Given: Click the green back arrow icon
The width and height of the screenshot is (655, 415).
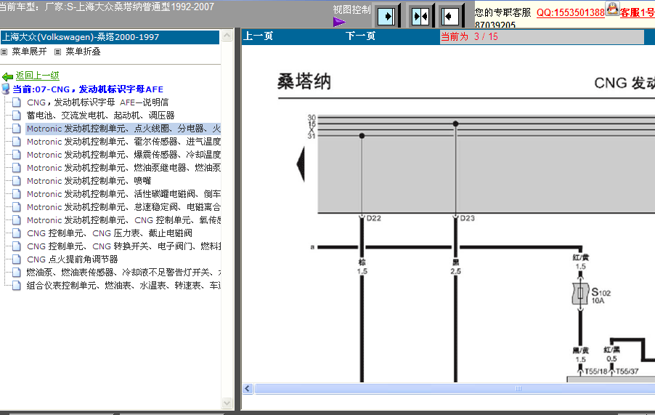Looking at the screenshot, I should point(7,76).
